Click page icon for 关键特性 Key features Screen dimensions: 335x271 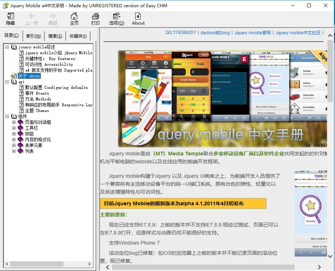(x=21, y=59)
